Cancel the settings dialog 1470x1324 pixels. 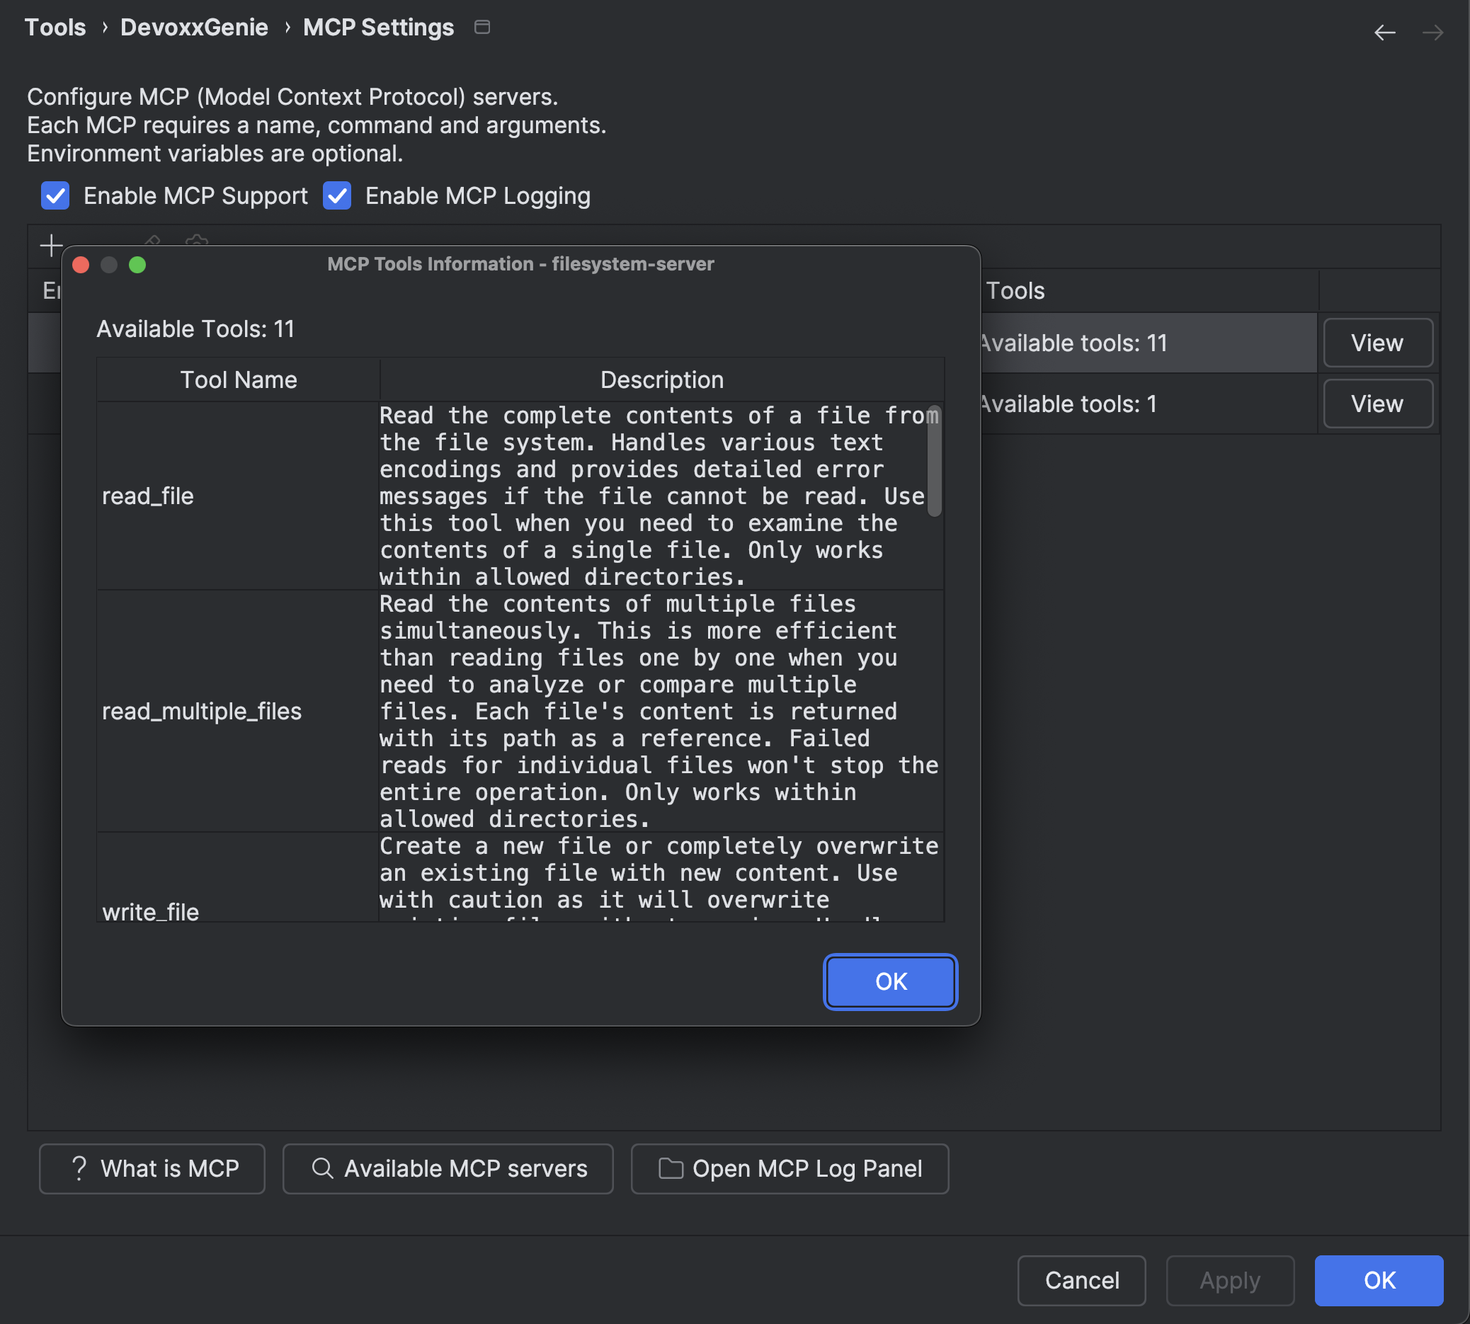coord(1081,1279)
